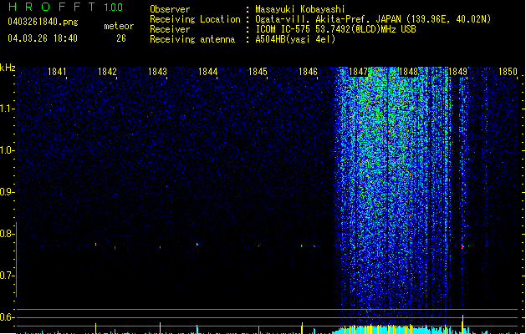Click the 1841 time axis marker
Viewport: 526px width, 334px height.
pyautogui.click(x=57, y=72)
